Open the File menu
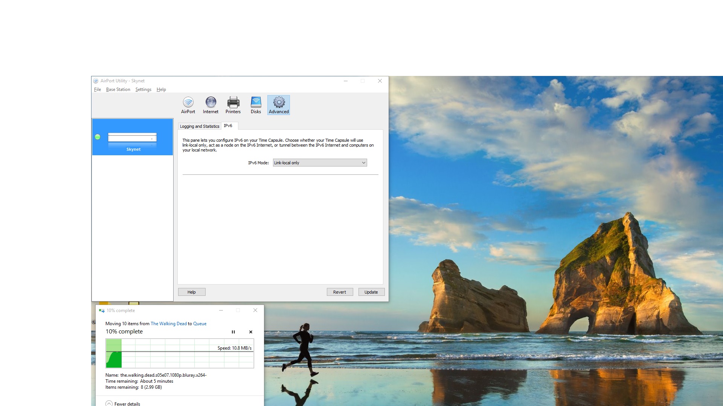Image resolution: width=723 pixels, height=406 pixels. coord(98,89)
